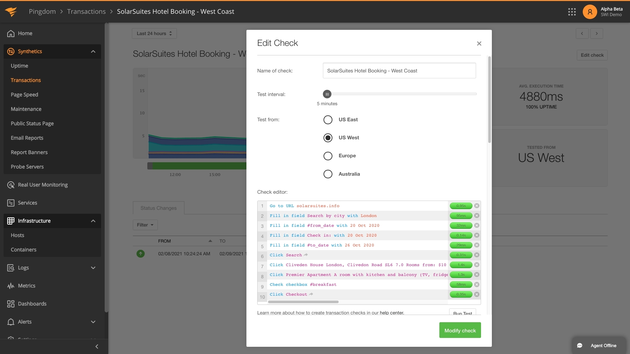The width and height of the screenshot is (630, 354).
Task: Go to next period arrow button
Action: click(x=597, y=33)
